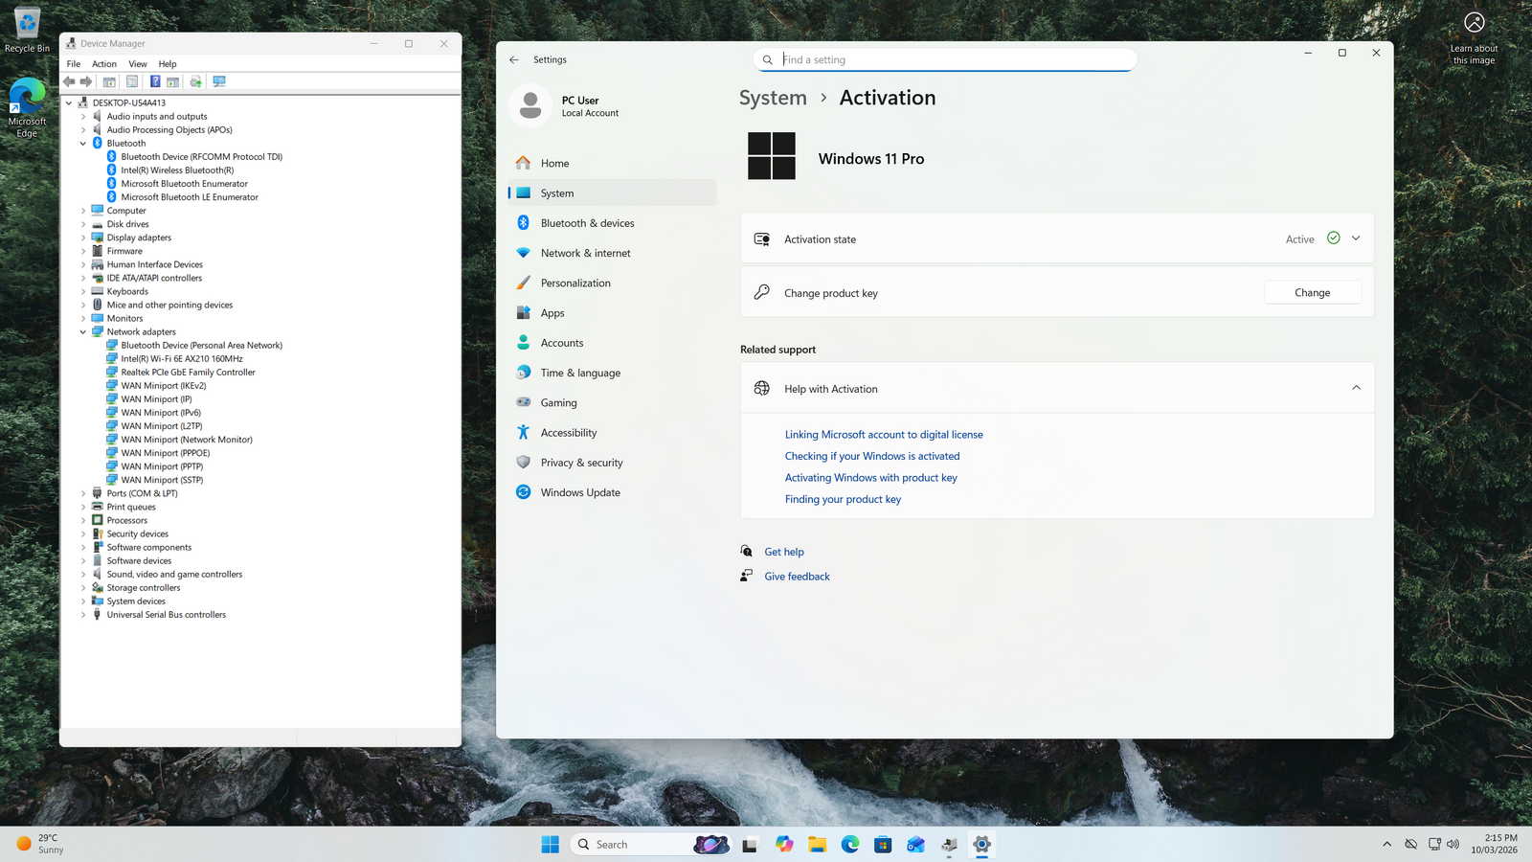Collapse the Help with Activation section
This screenshot has height=862, width=1532.
(x=1356, y=388)
